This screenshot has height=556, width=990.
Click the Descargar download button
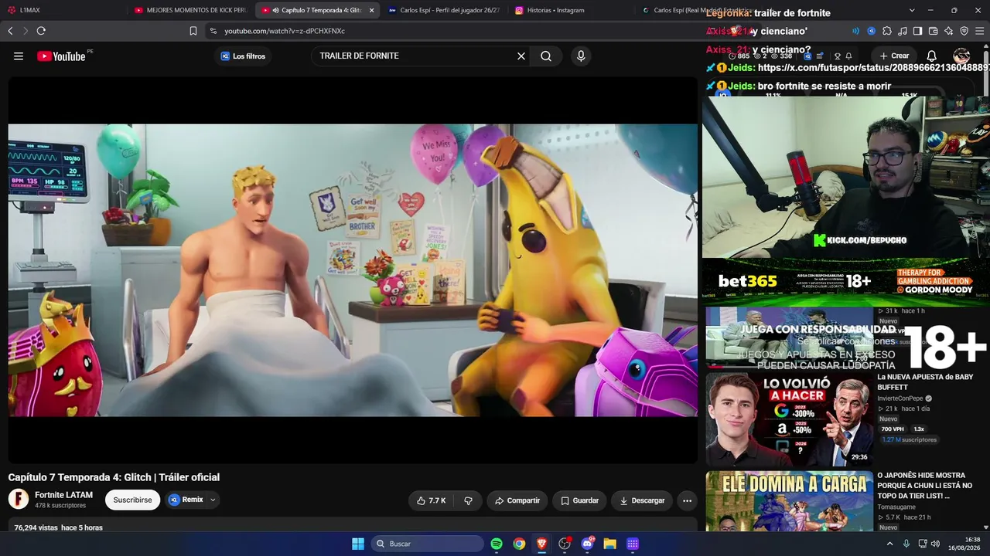point(642,500)
